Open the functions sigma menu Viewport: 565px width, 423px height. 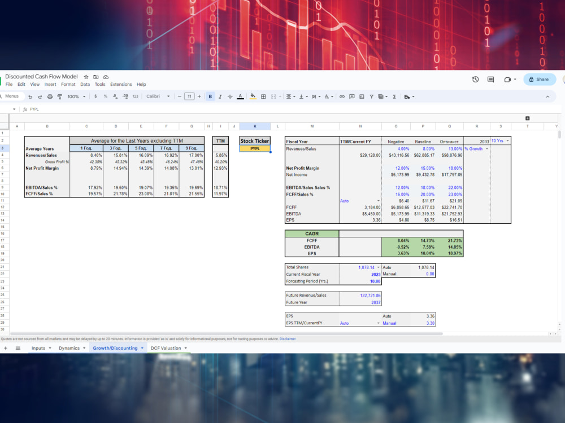(x=394, y=96)
